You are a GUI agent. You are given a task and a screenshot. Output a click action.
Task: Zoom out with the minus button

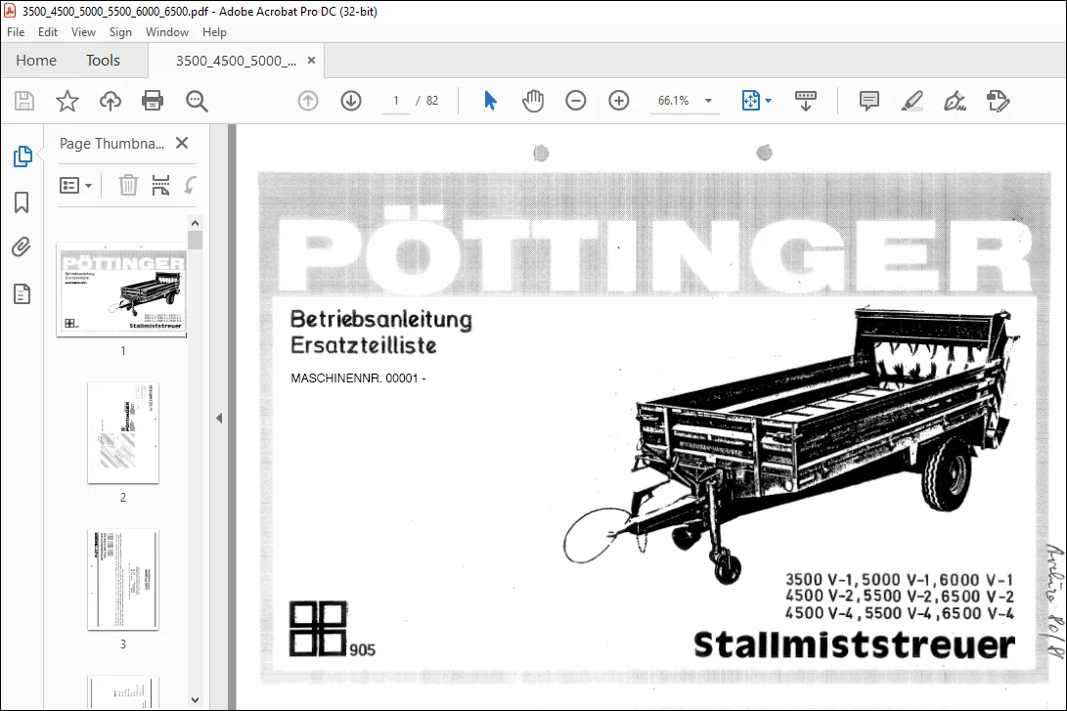point(576,101)
